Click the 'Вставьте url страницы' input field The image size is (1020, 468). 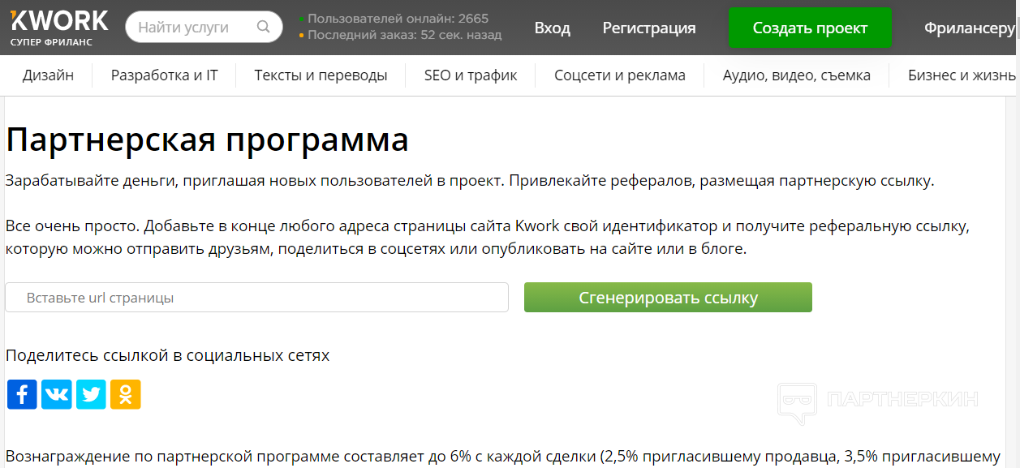pyautogui.click(x=256, y=298)
